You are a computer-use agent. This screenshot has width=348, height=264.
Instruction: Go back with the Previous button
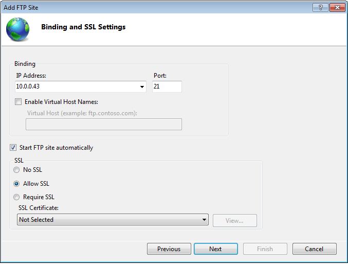point(169,249)
